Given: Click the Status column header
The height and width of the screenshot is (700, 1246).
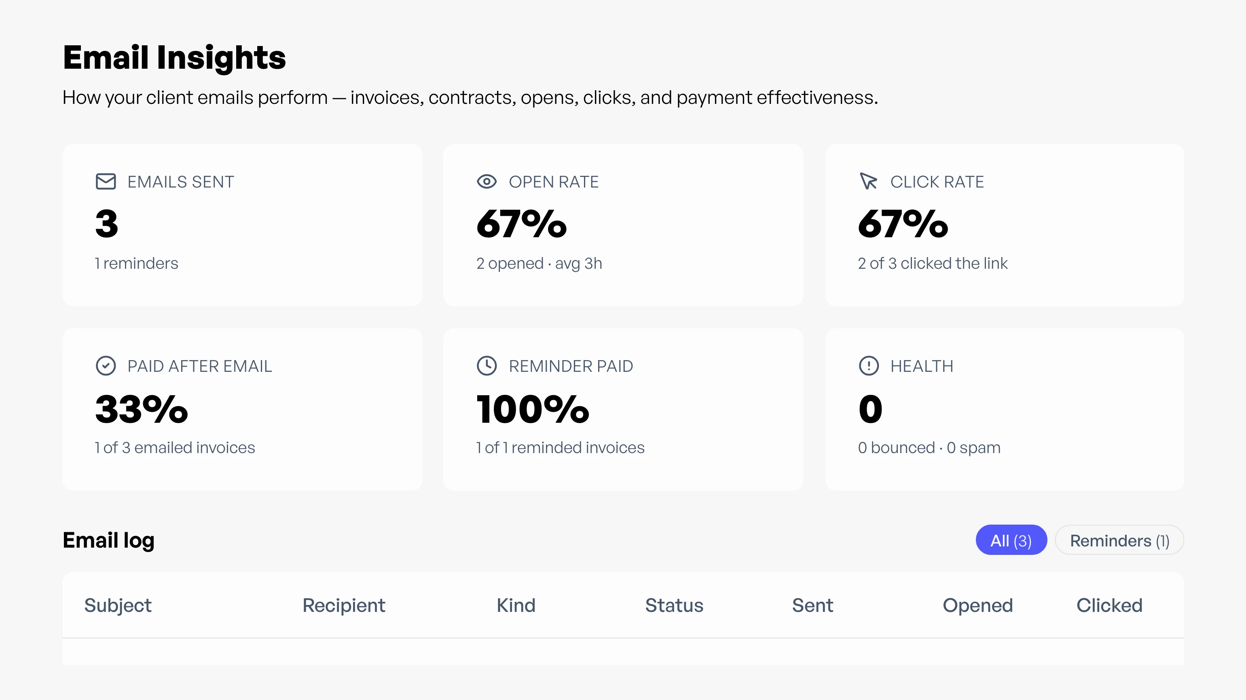Looking at the screenshot, I should point(674,606).
